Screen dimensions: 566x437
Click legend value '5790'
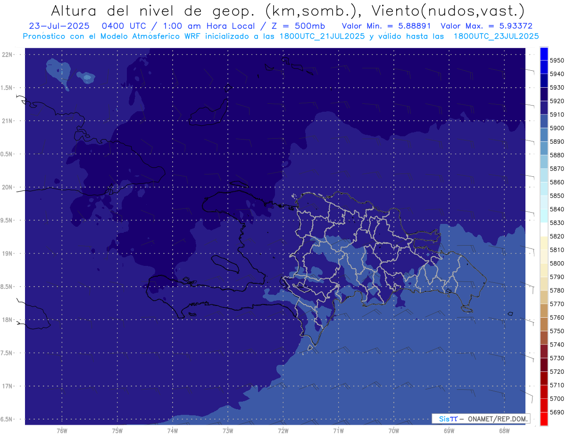[557, 277]
